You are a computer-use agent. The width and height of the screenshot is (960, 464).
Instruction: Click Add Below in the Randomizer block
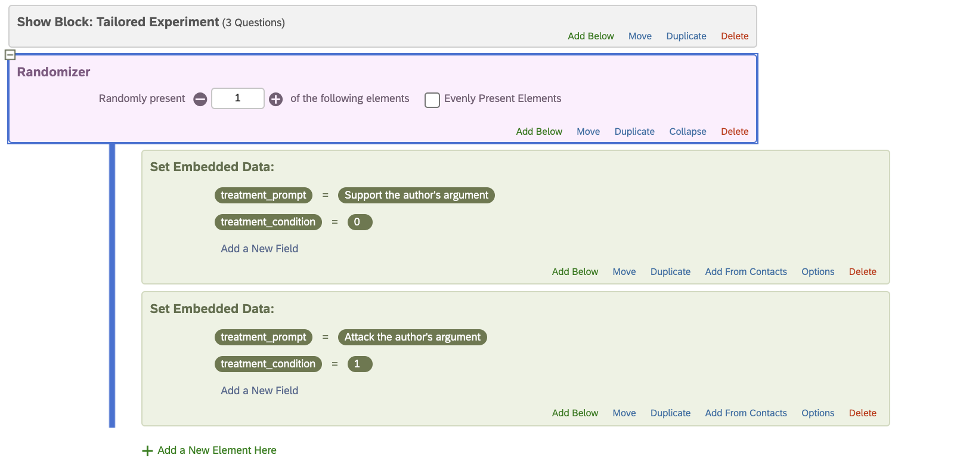[x=539, y=132]
